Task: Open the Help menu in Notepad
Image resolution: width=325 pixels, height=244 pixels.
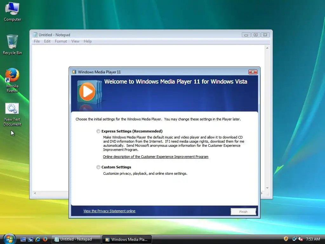Action: click(88, 41)
